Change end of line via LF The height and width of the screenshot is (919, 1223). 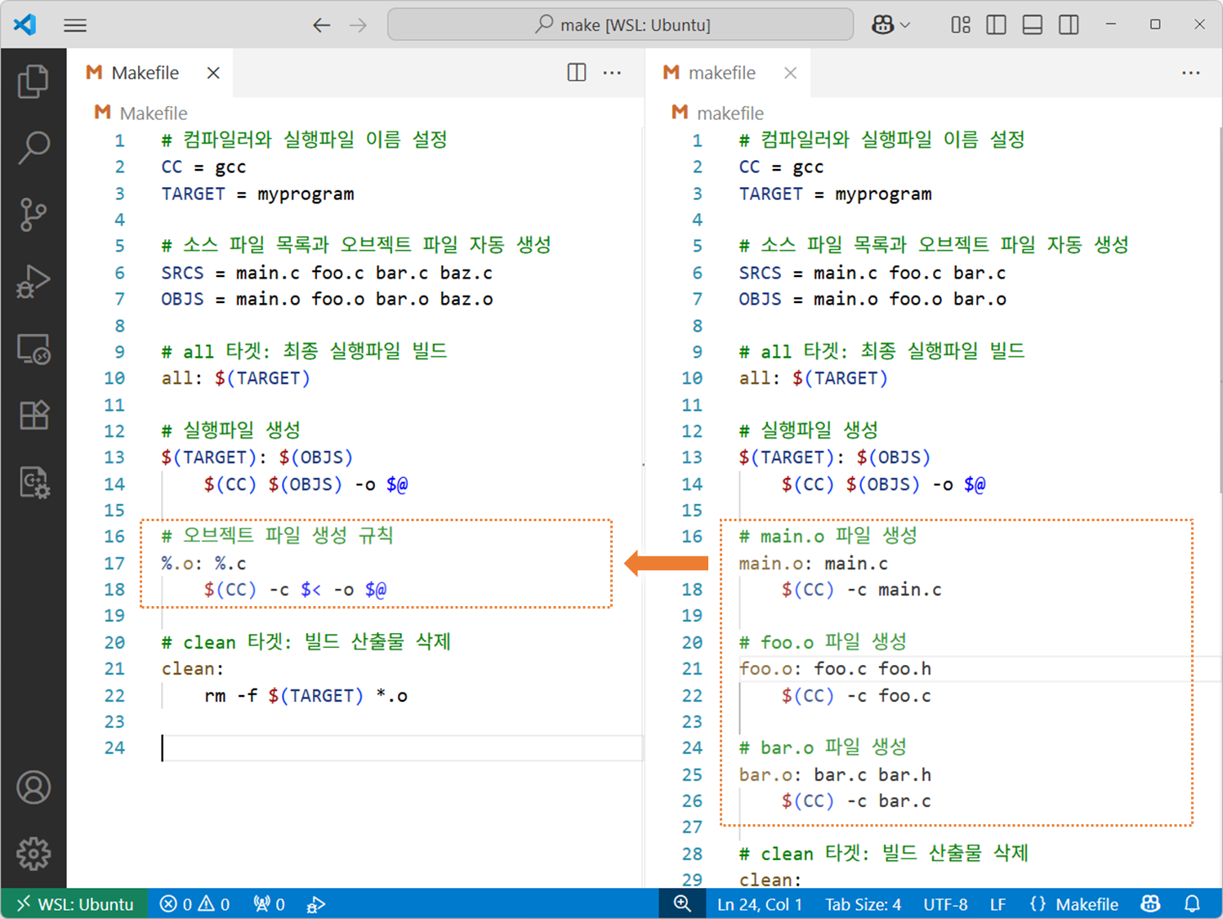(x=998, y=904)
